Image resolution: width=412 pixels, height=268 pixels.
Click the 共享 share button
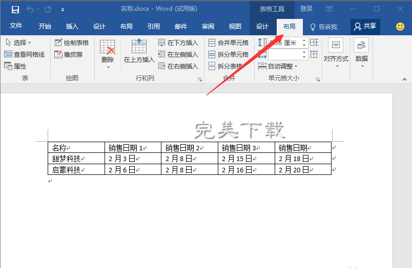tap(365, 27)
